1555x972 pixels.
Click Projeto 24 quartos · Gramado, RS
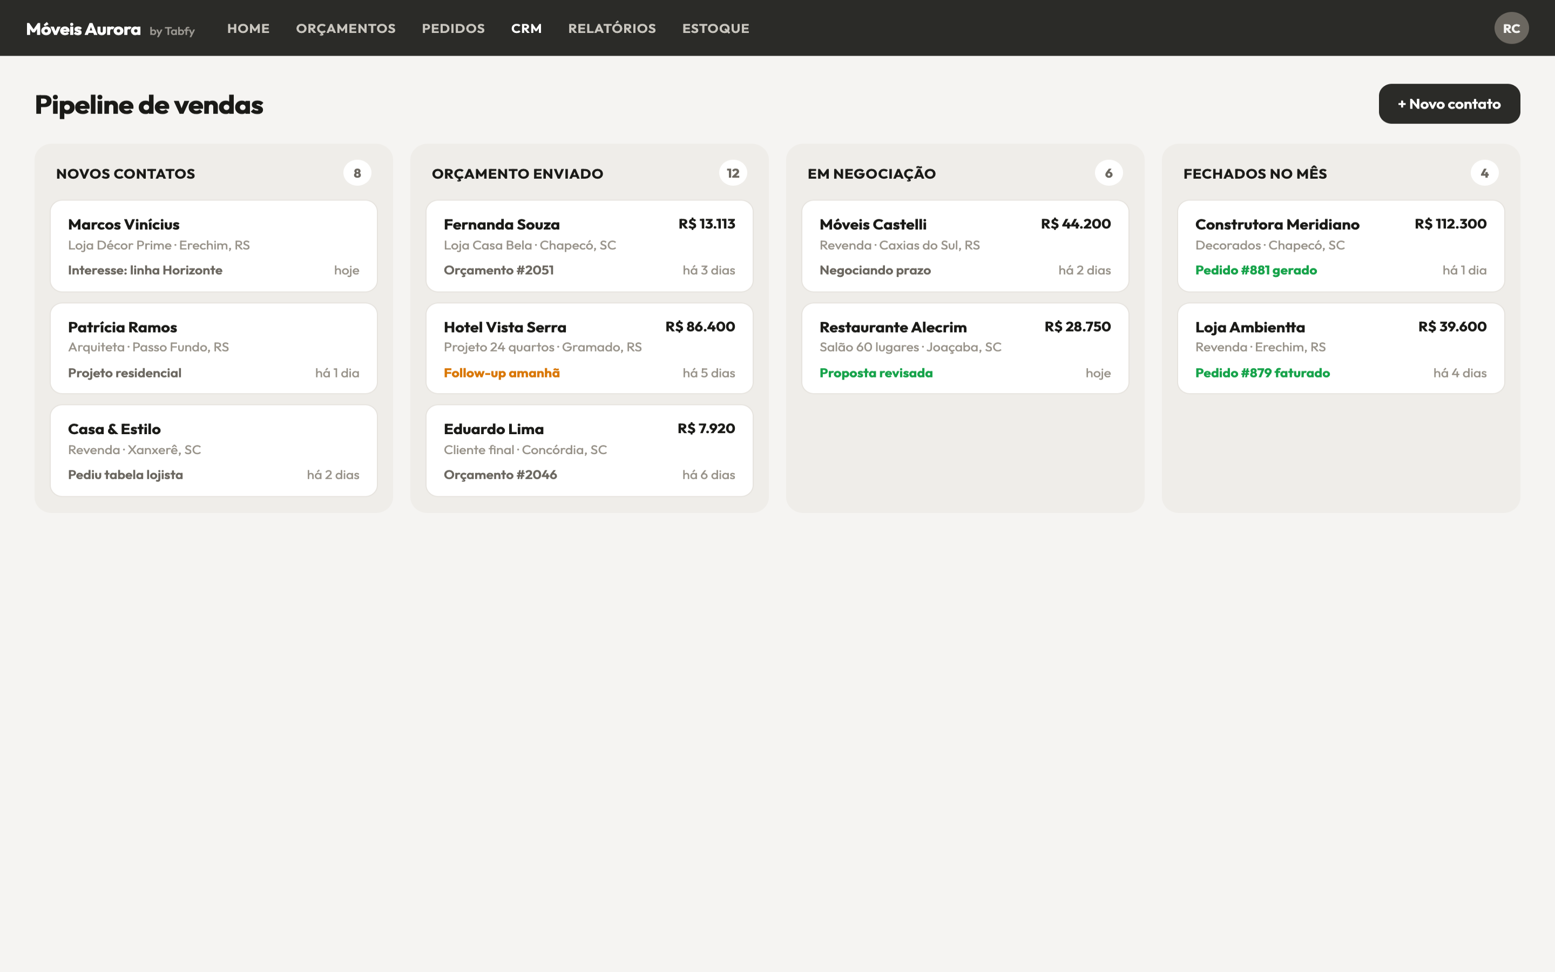(x=542, y=347)
